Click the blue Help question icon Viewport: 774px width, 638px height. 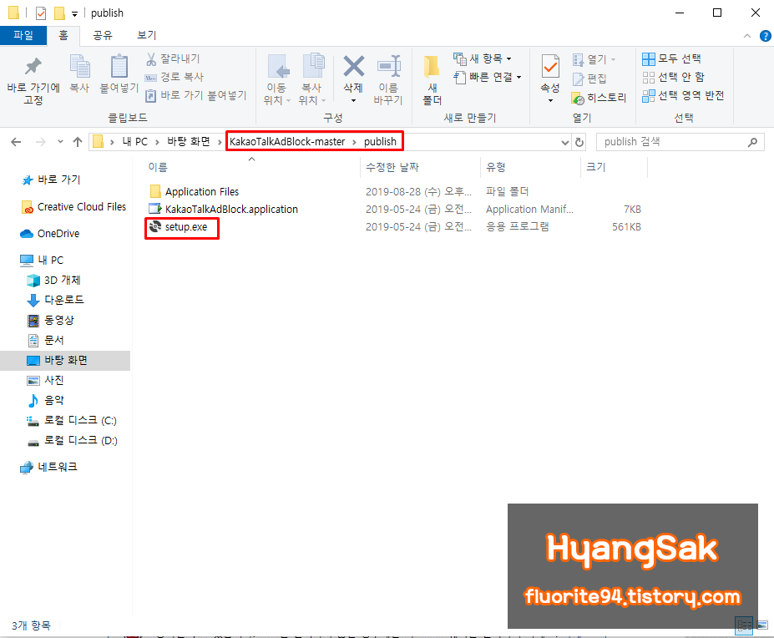(x=765, y=36)
